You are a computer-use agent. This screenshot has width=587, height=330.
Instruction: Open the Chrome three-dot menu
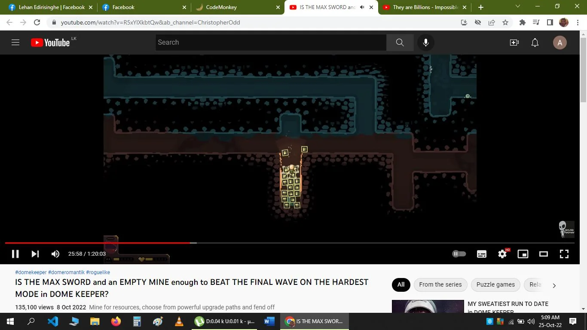tap(578, 22)
